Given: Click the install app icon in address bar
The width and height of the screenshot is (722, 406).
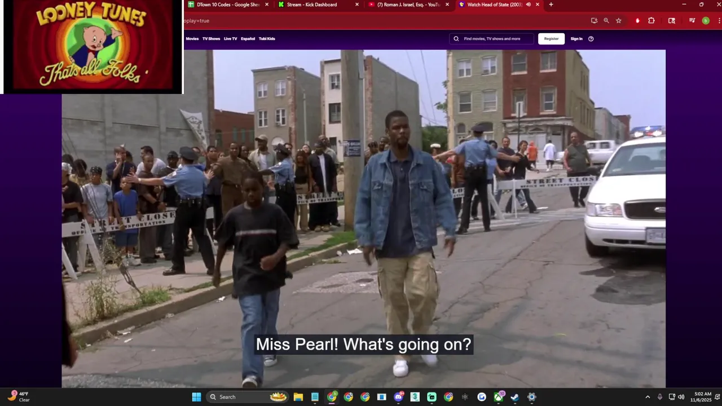Looking at the screenshot, I should 594,20.
